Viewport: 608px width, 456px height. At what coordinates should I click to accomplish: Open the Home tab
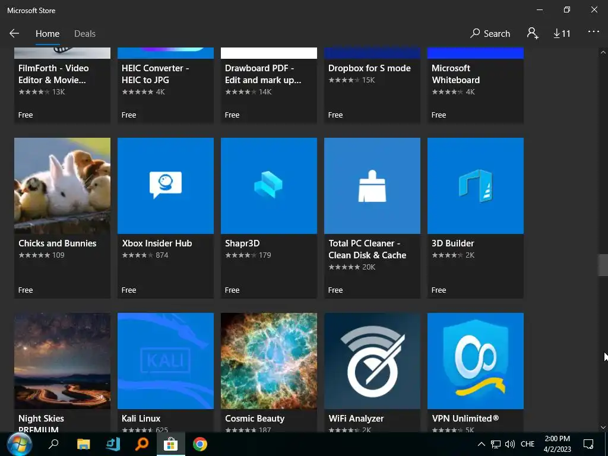[47, 34]
